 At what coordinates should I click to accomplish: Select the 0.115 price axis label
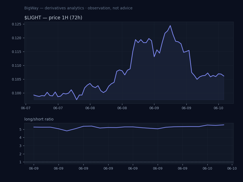click(x=17, y=52)
